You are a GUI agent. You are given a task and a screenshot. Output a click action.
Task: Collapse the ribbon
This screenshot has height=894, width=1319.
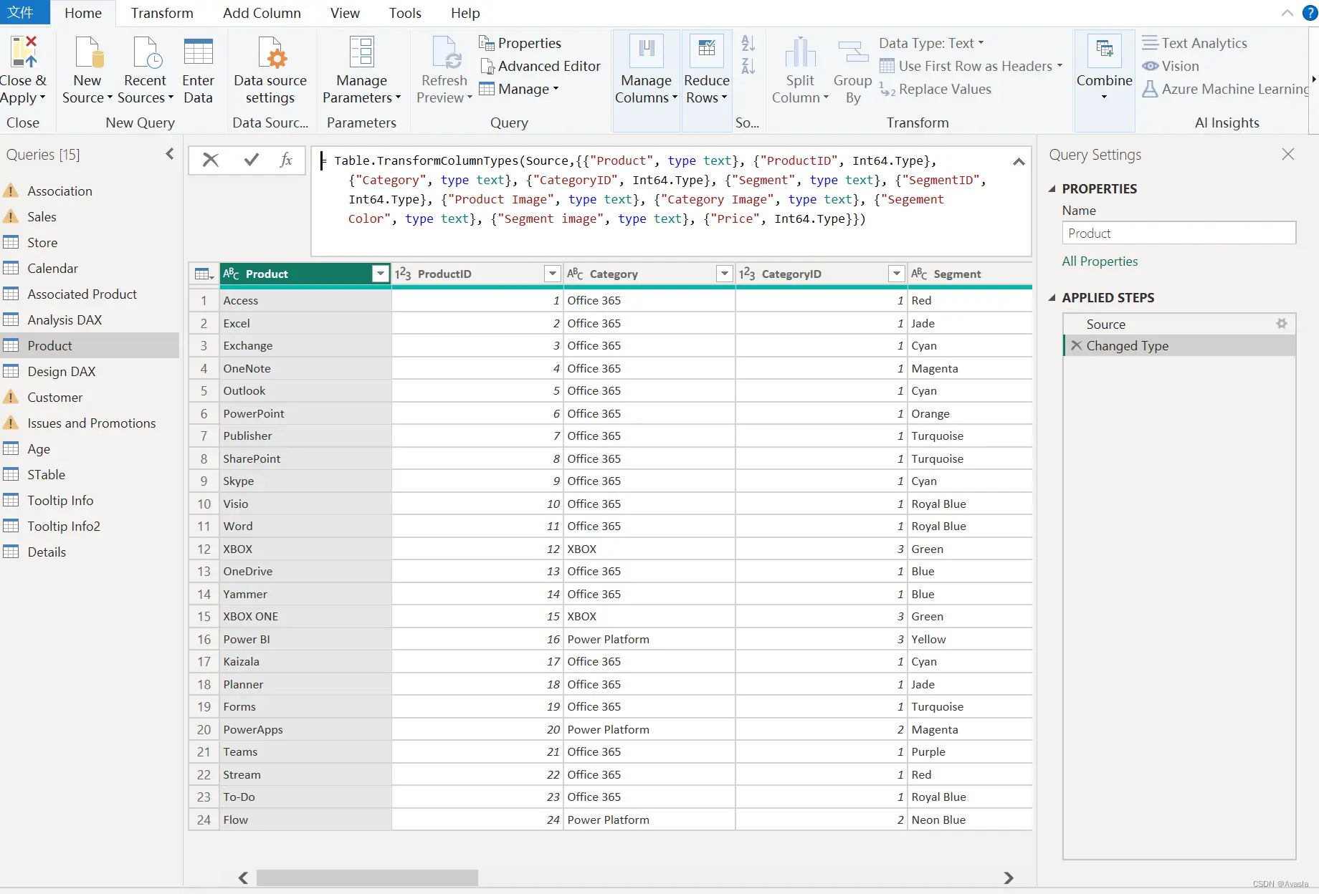pos(1287,13)
